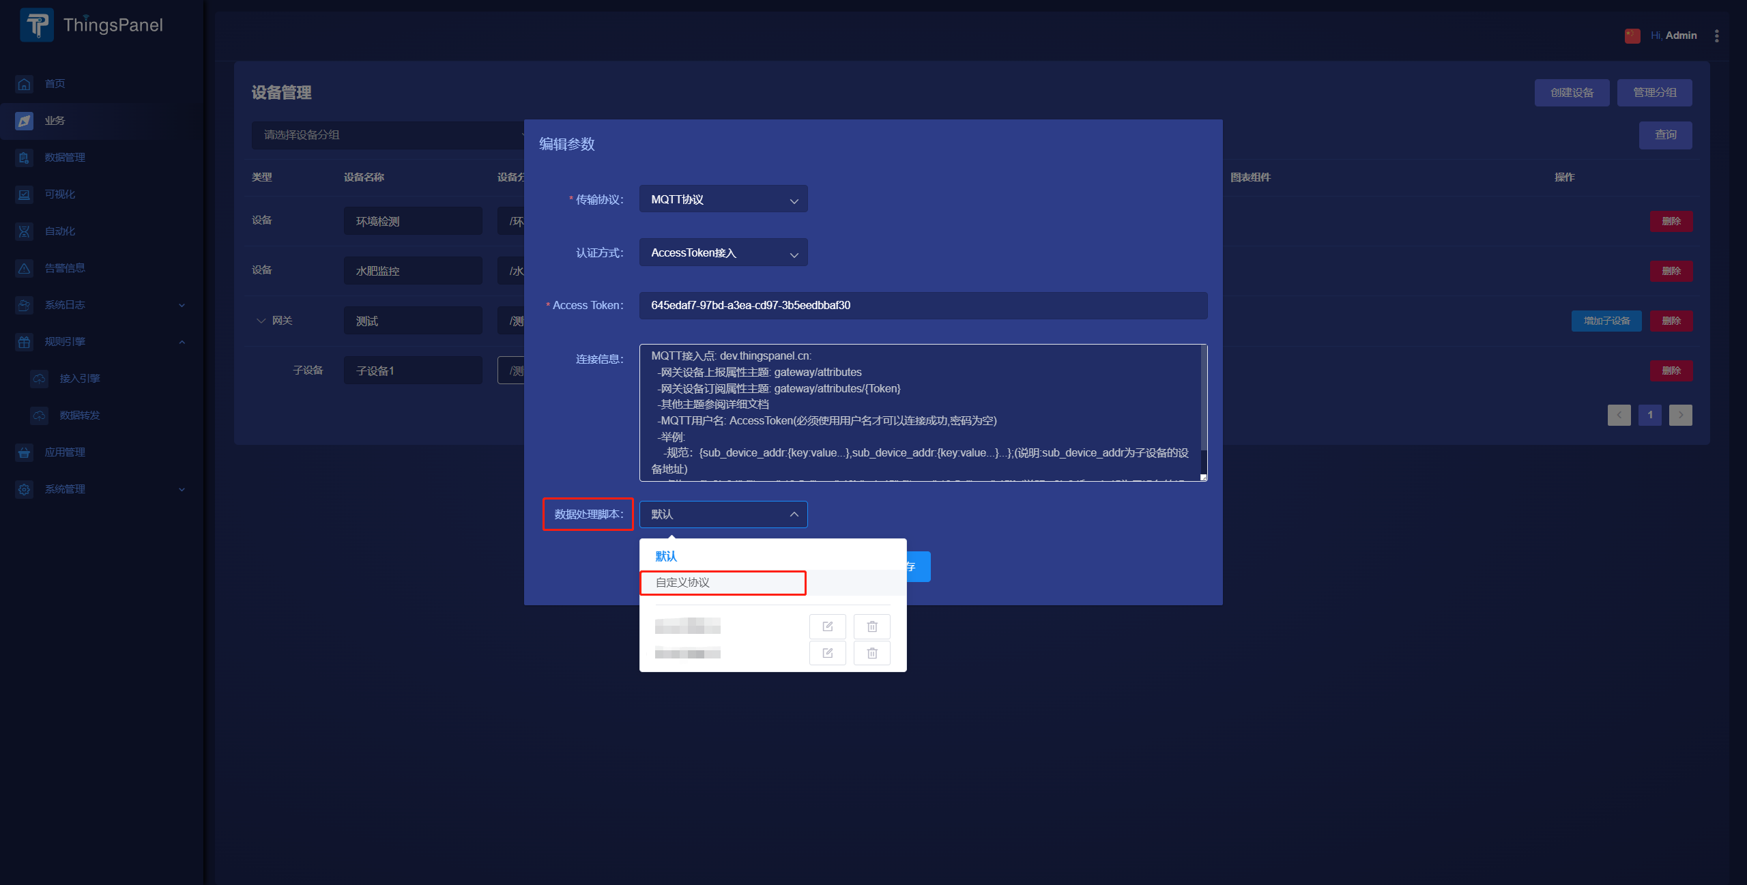
Task: Click 增加子设备 button in 网关 row
Action: pyautogui.click(x=1606, y=321)
